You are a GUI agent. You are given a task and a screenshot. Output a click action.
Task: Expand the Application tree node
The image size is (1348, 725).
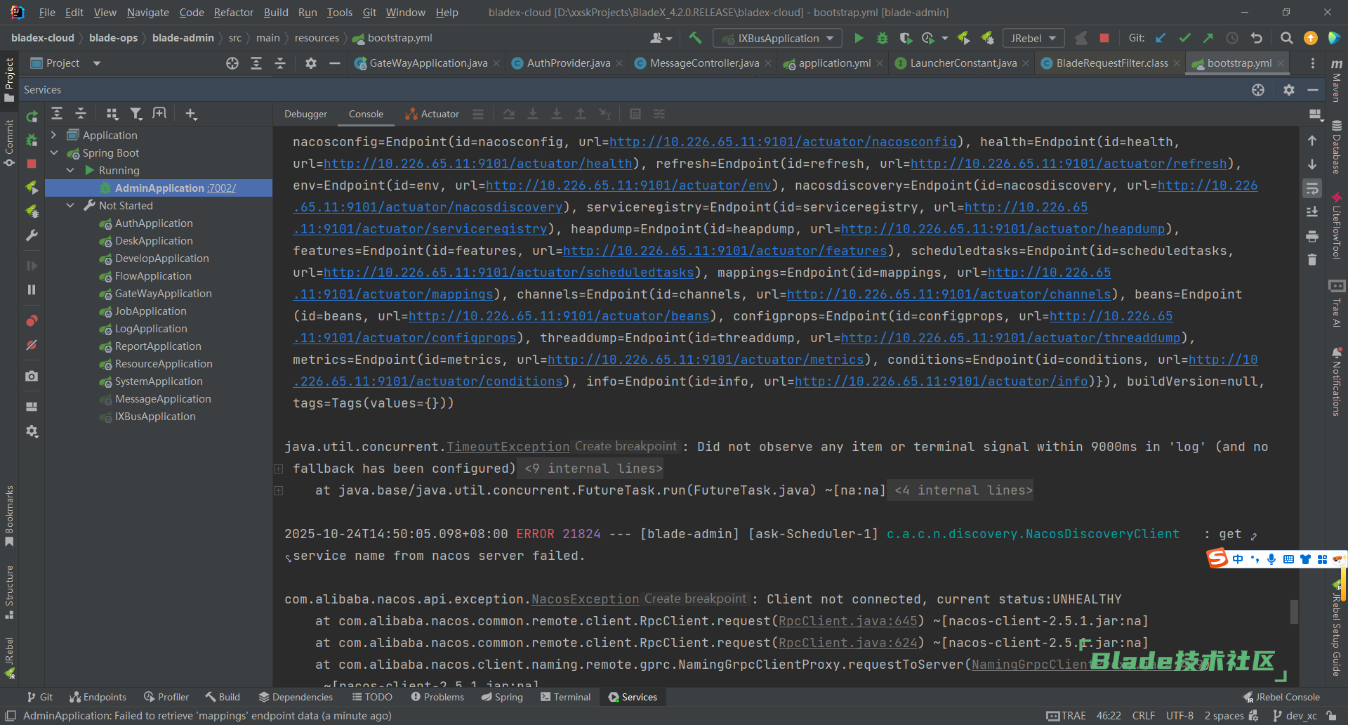click(54, 135)
